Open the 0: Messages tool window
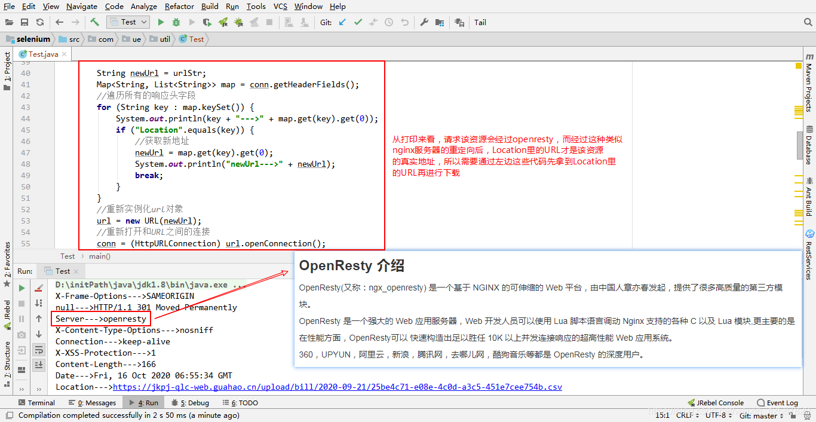Screen dimensions: 816x422 pyautogui.click(x=92, y=403)
